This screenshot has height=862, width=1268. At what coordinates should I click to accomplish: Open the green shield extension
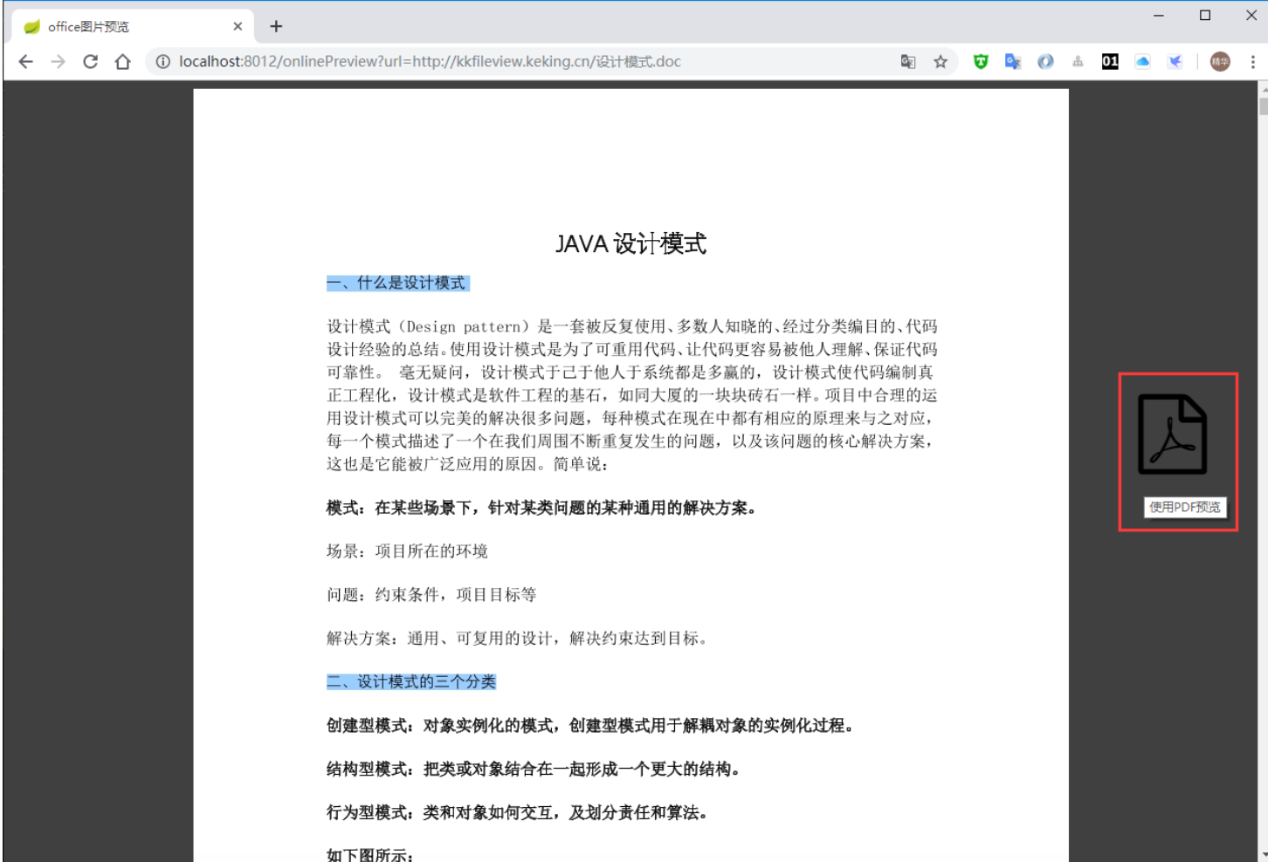click(x=981, y=62)
